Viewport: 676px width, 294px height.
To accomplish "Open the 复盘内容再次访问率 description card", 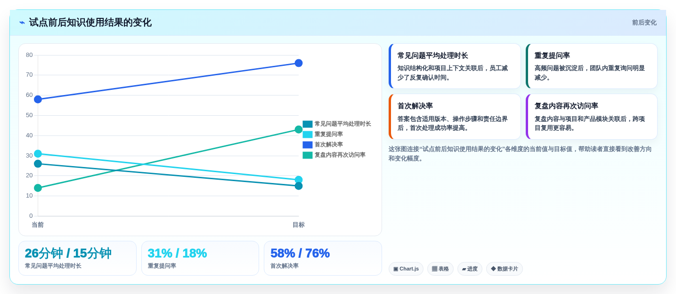I will 592,117.
